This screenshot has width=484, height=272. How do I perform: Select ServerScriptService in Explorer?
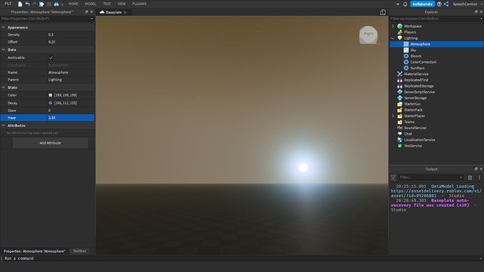coord(419,92)
